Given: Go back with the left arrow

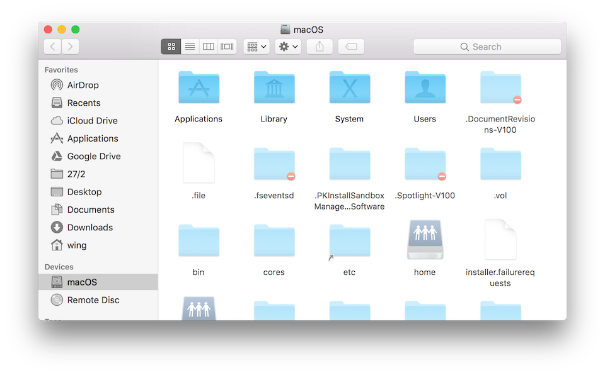Looking at the screenshot, I should pos(53,47).
